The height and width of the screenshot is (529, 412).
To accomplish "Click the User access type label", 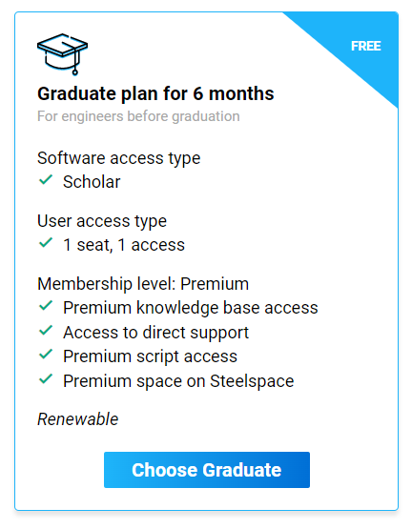I will [x=102, y=221].
